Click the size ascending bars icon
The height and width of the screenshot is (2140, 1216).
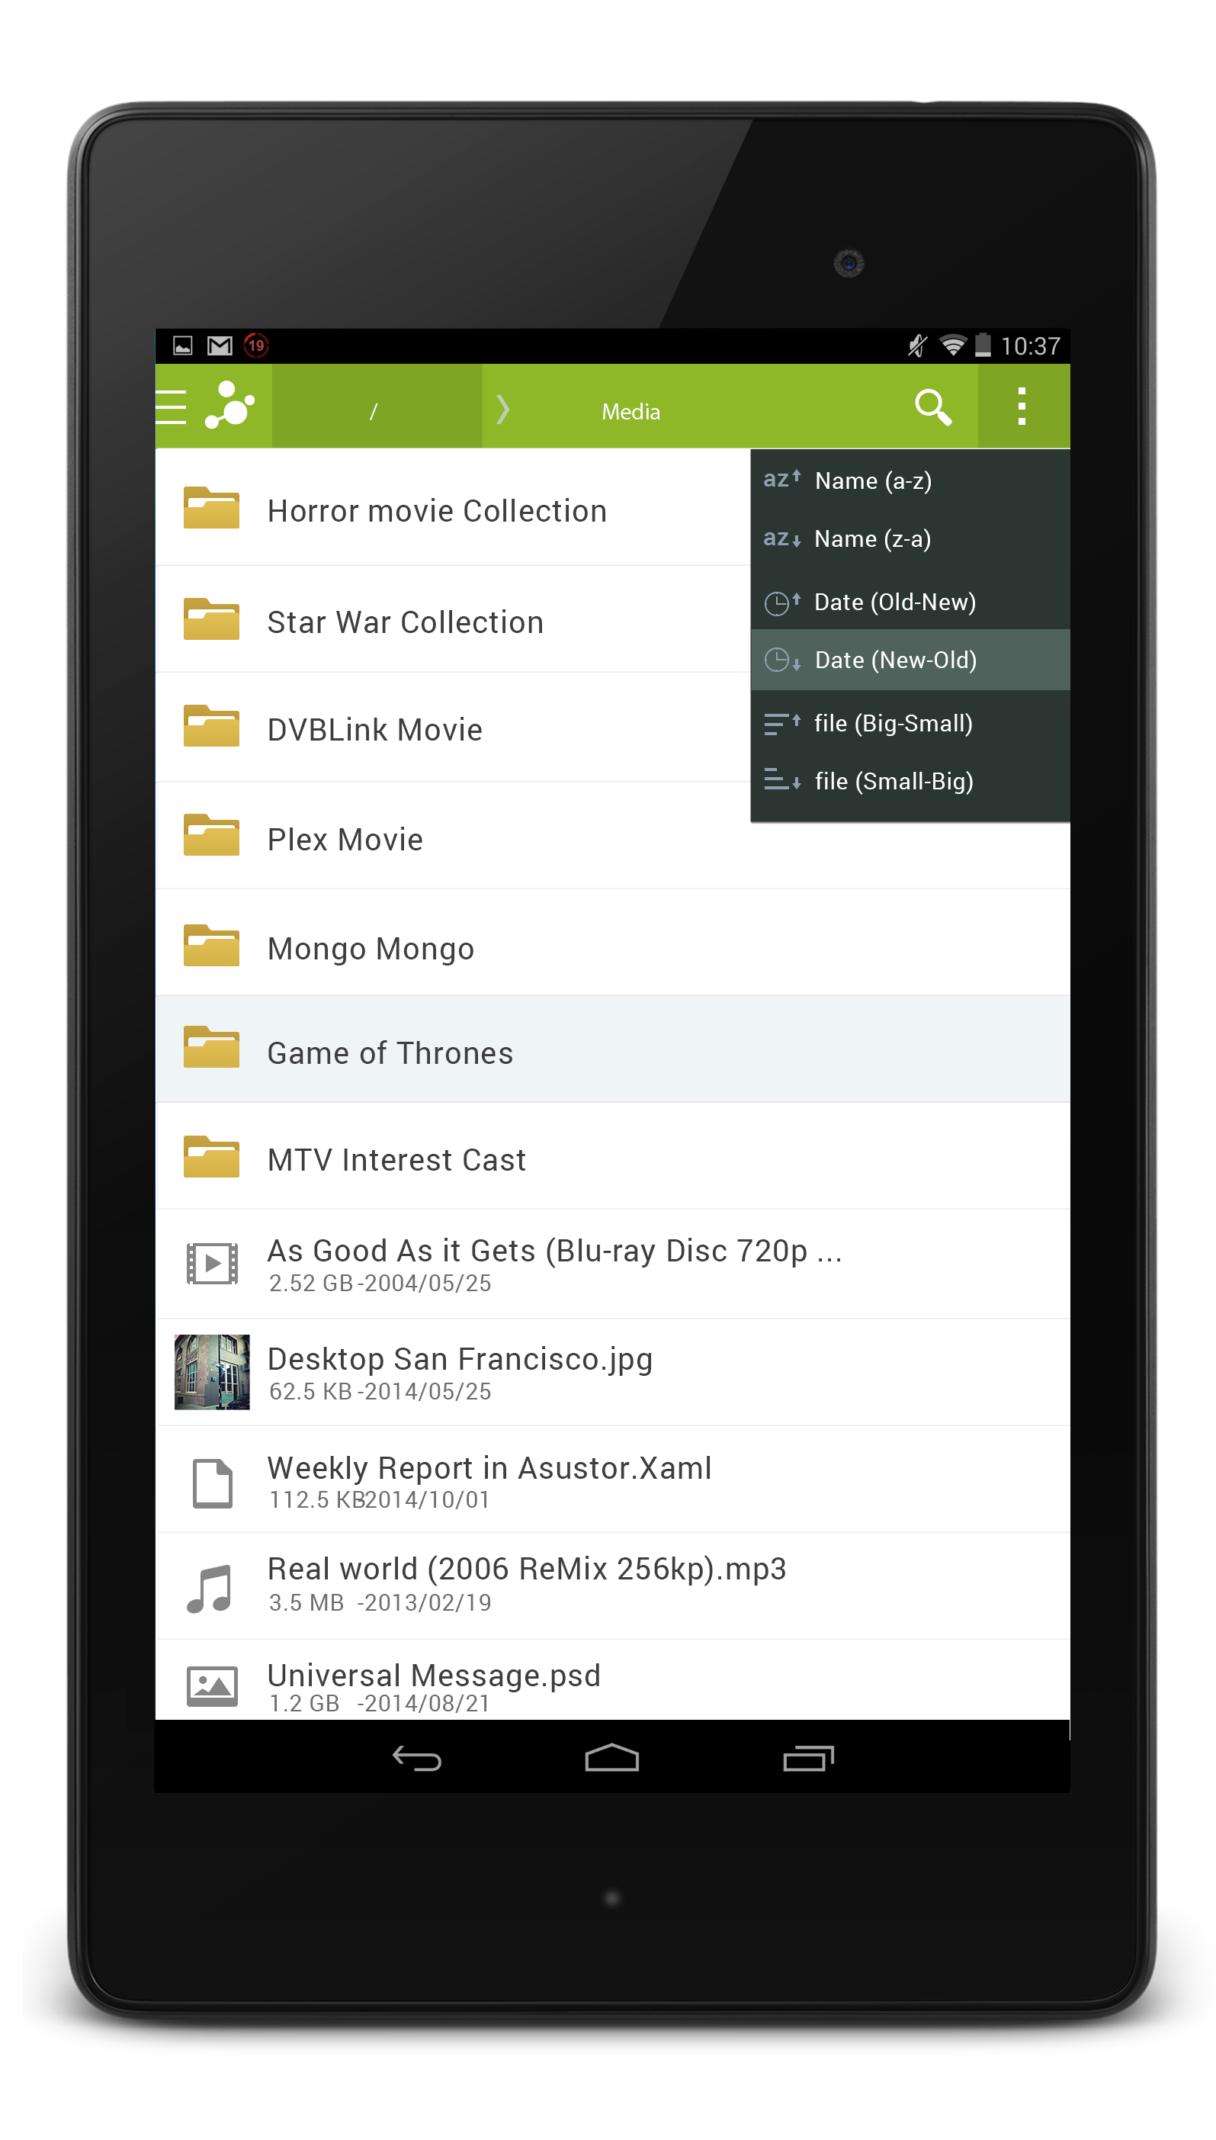782,780
